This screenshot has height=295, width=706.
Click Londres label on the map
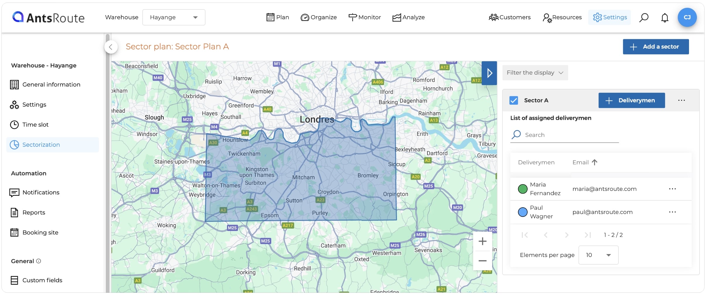pos(317,119)
